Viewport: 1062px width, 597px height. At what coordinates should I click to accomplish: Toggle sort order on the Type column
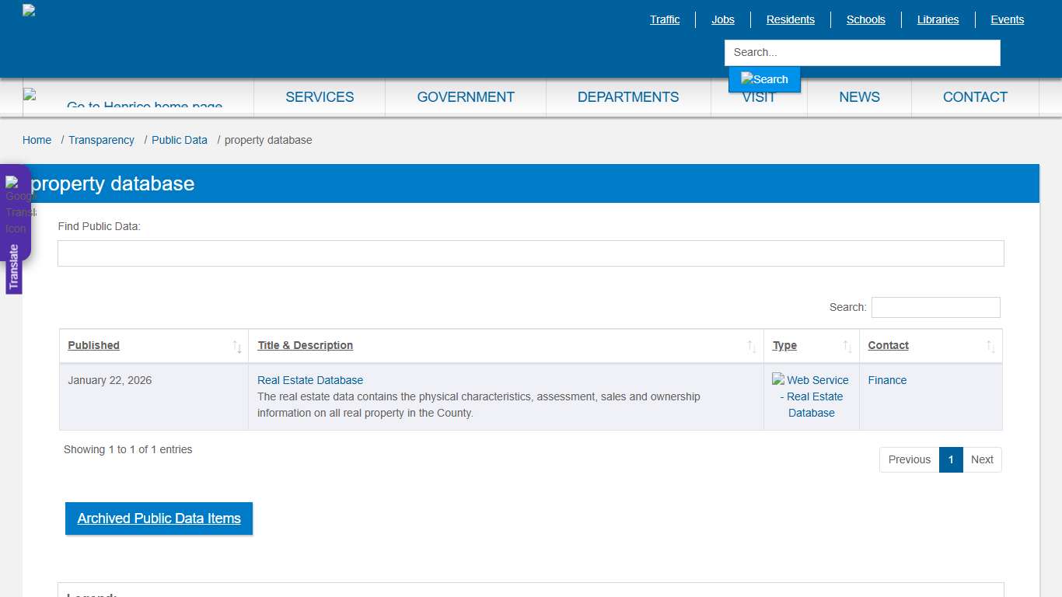(x=847, y=345)
